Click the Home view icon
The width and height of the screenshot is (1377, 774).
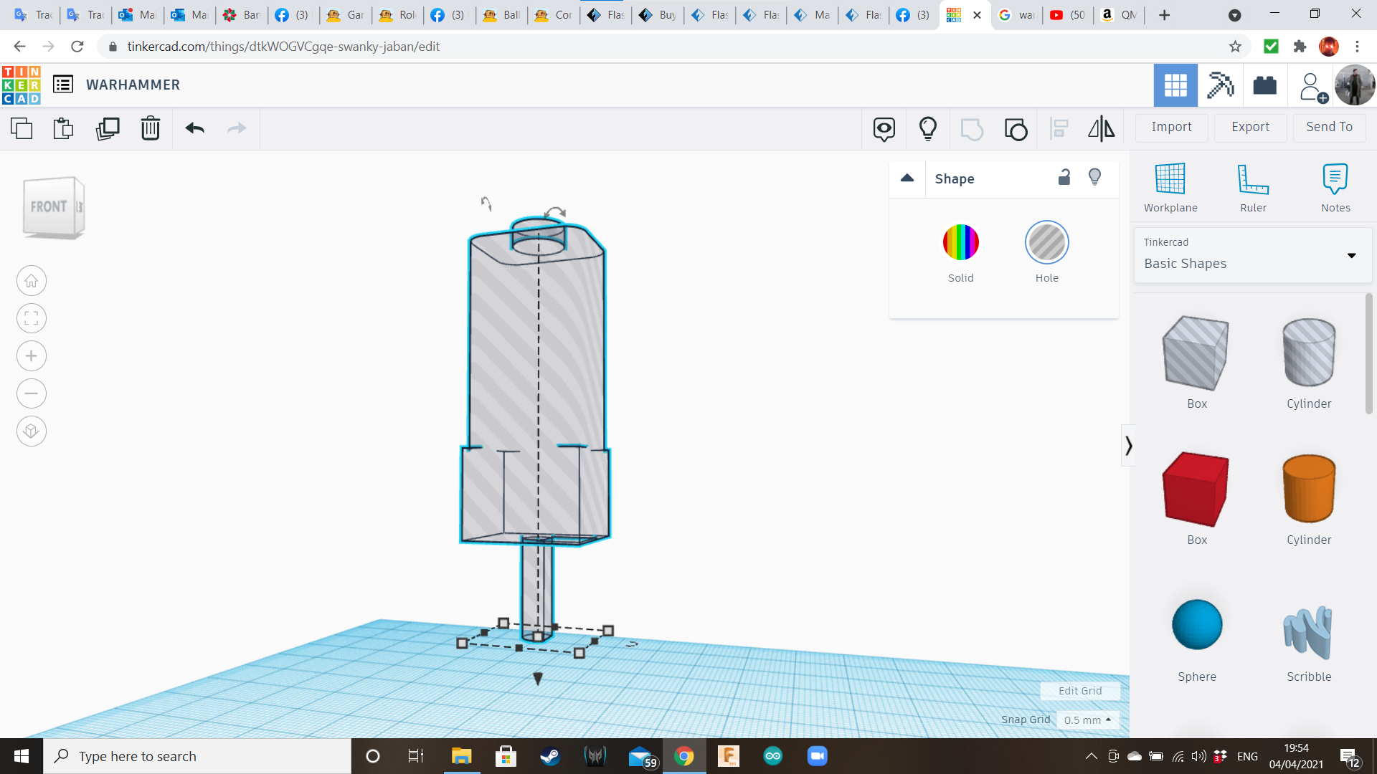tap(32, 281)
